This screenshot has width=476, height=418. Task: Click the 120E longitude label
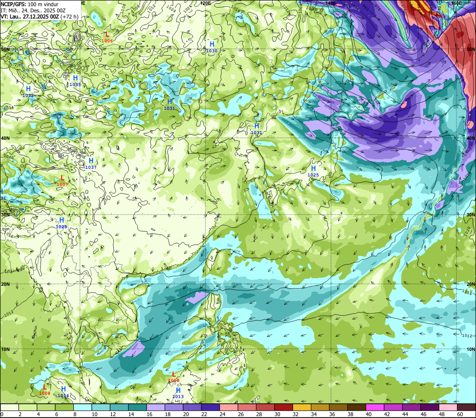pos(206,3)
